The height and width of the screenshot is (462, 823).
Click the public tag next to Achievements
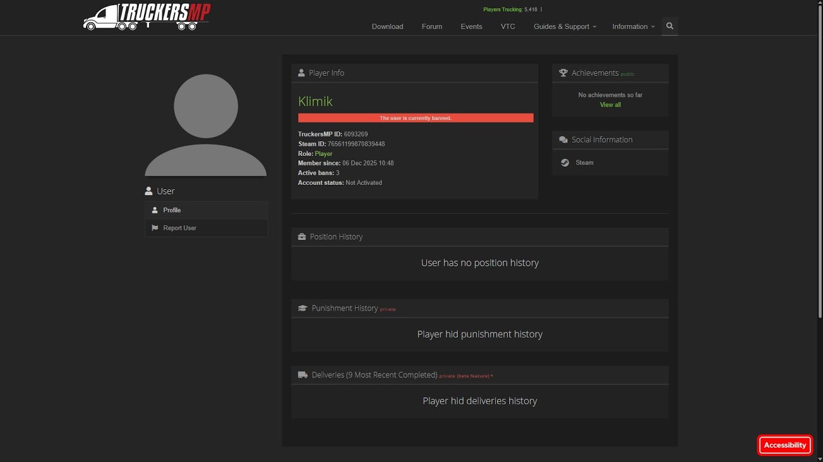628,74
